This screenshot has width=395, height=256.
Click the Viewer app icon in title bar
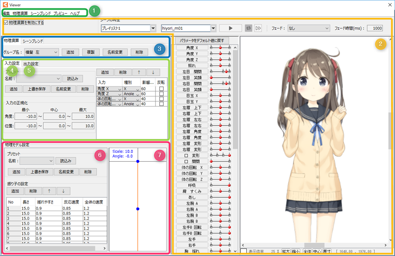5,5
